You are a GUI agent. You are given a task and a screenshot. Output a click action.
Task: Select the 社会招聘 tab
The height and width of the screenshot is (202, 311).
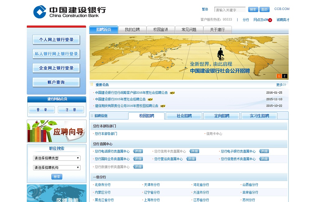[x=184, y=116]
